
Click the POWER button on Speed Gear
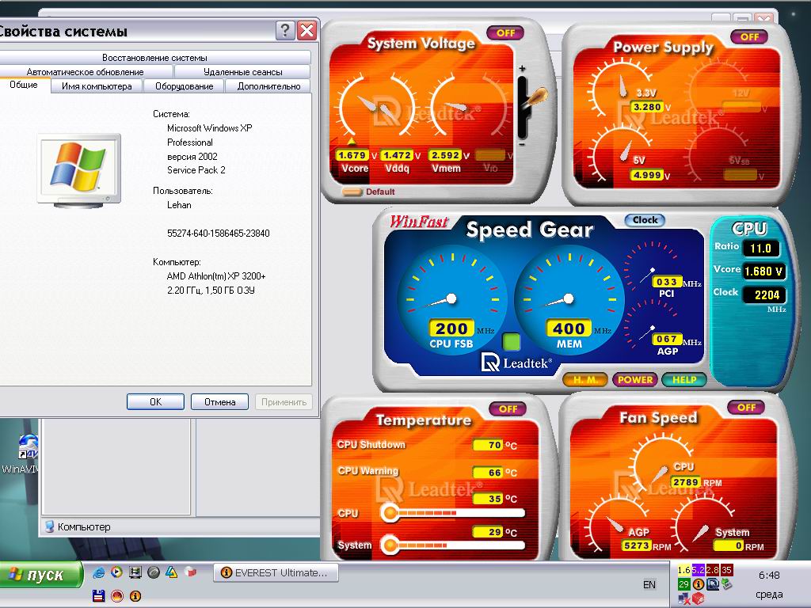[635, 380]
